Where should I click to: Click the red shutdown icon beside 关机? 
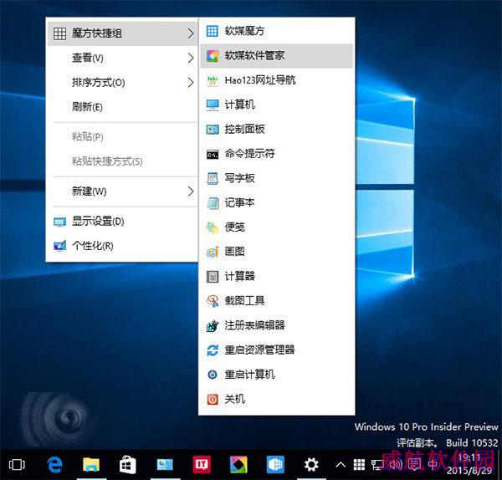pyautogui.click(x=213, y=400)
